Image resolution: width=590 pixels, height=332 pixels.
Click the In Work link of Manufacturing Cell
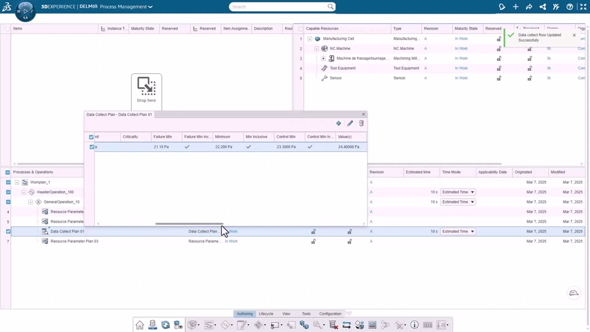[x=461, y=39]
